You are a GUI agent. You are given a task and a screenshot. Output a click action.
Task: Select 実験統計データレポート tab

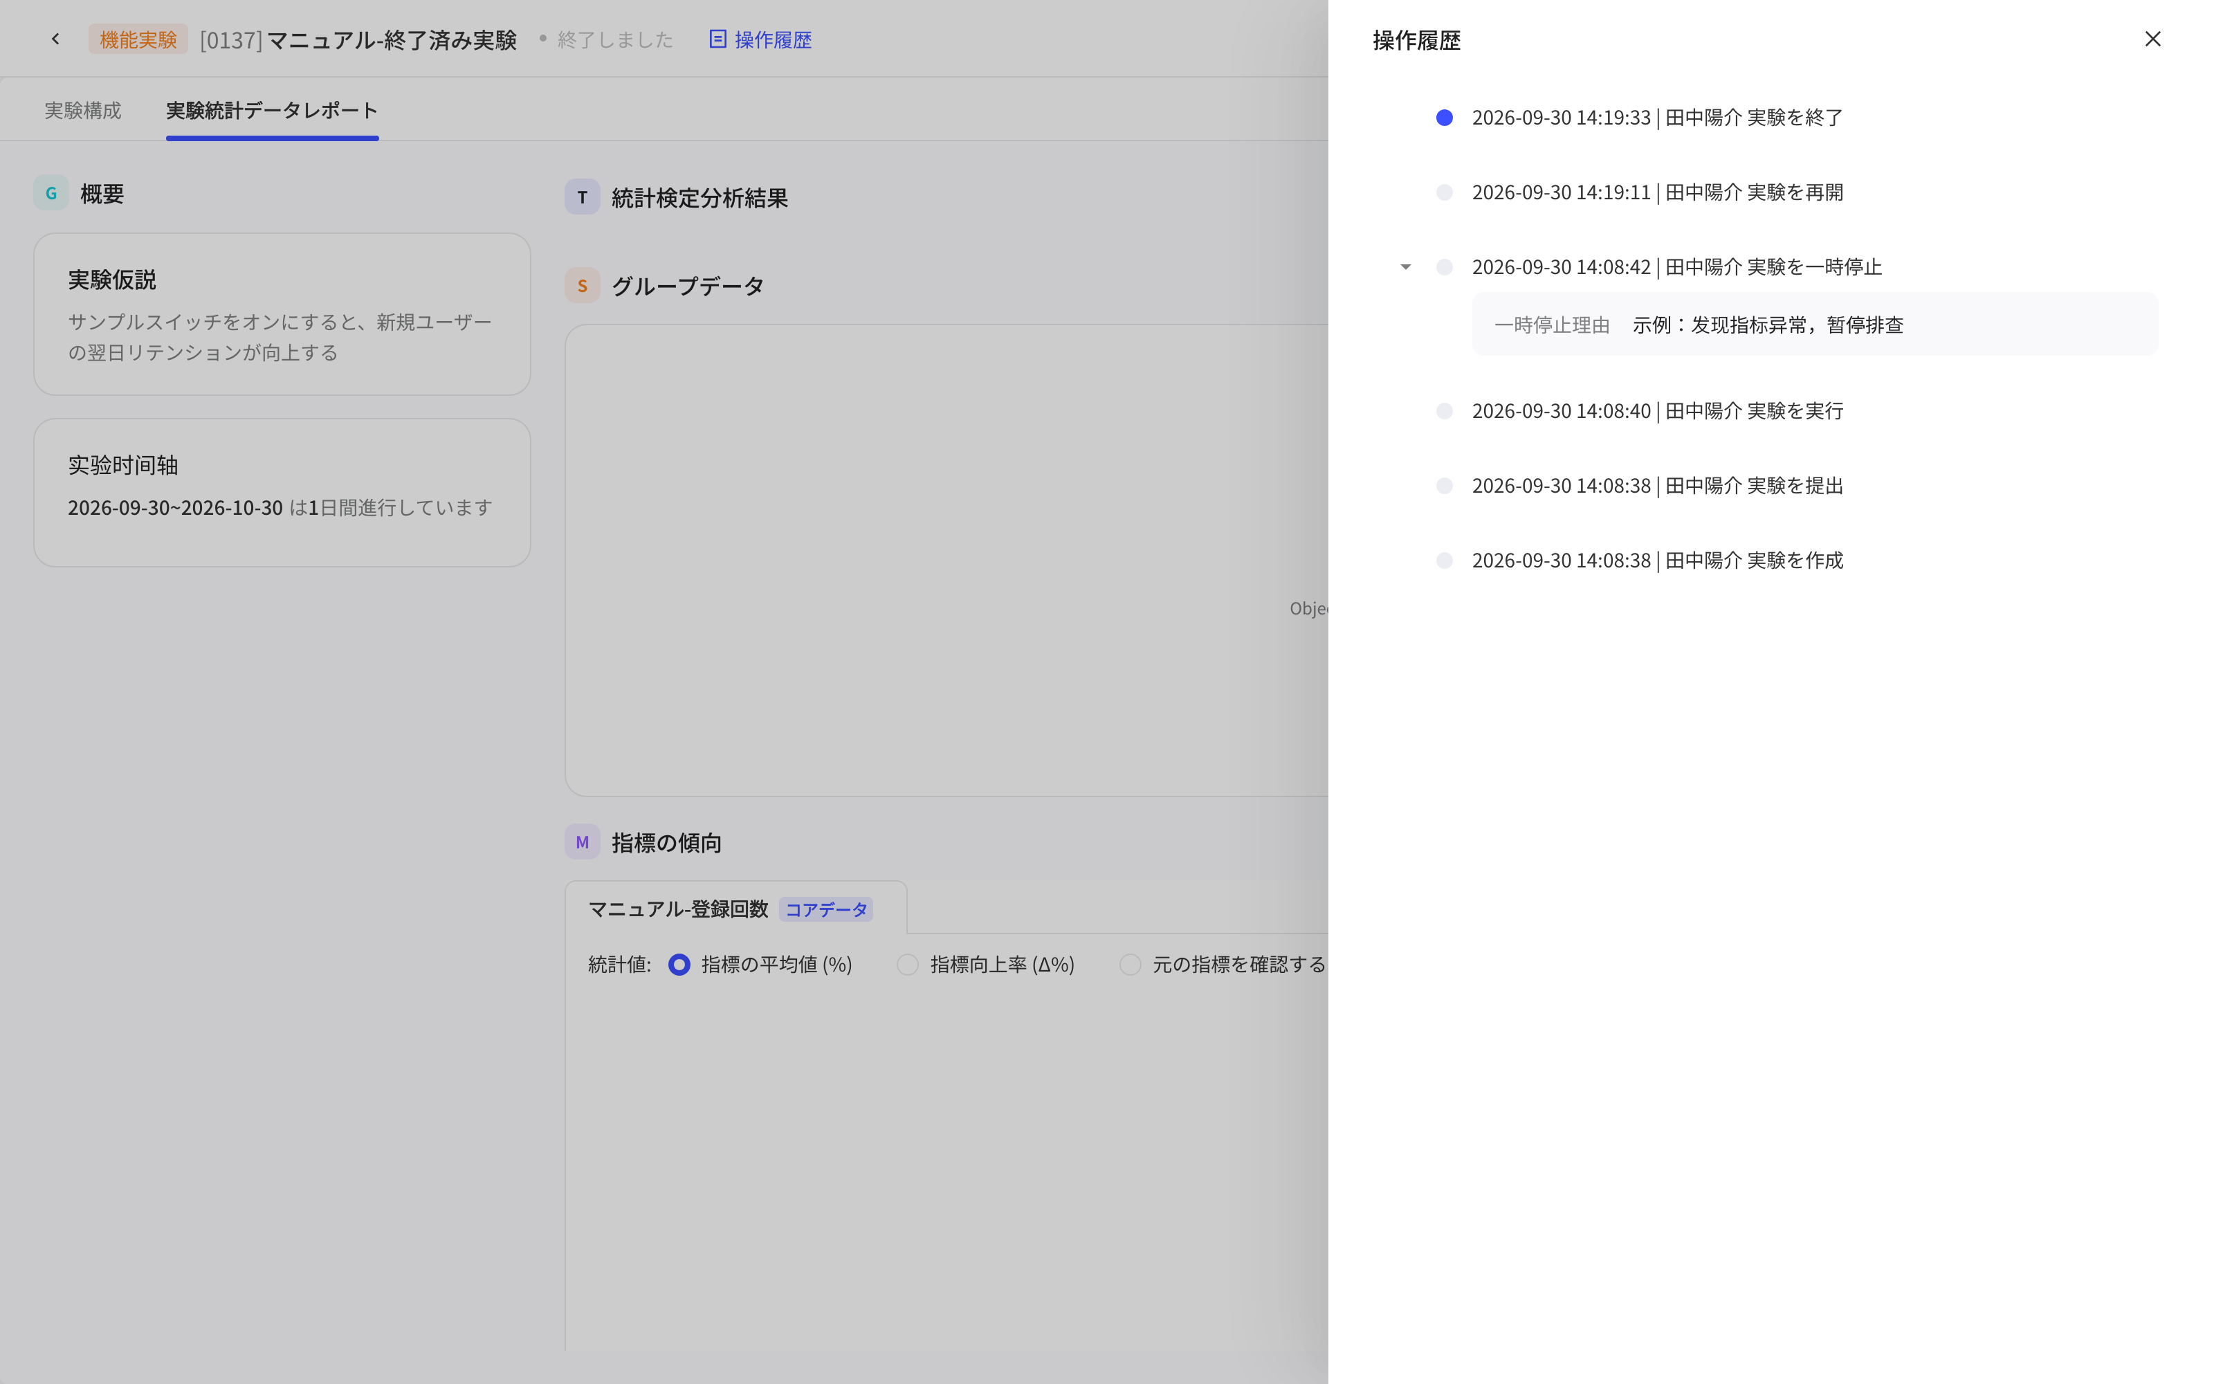click(x=272, y=111)
